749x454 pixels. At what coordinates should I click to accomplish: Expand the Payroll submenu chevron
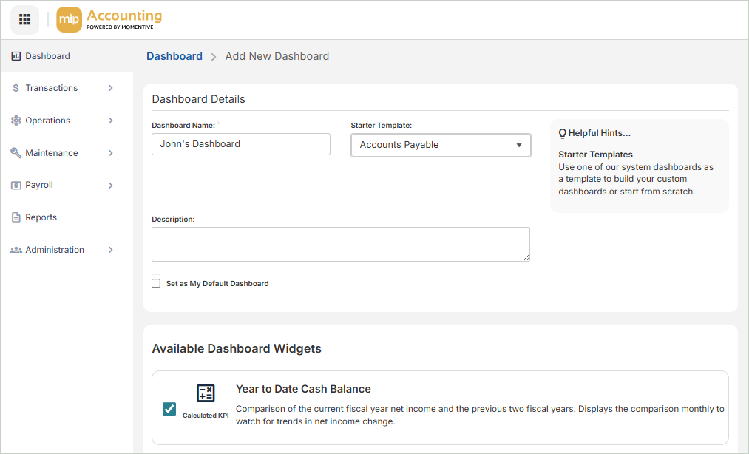[111, 186]
